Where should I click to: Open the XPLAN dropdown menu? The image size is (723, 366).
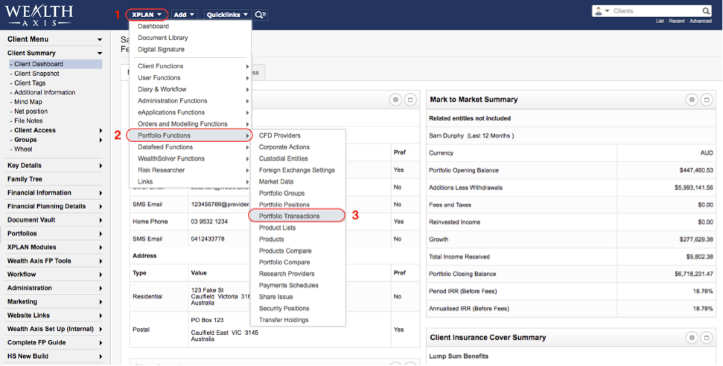pos(147,15)
